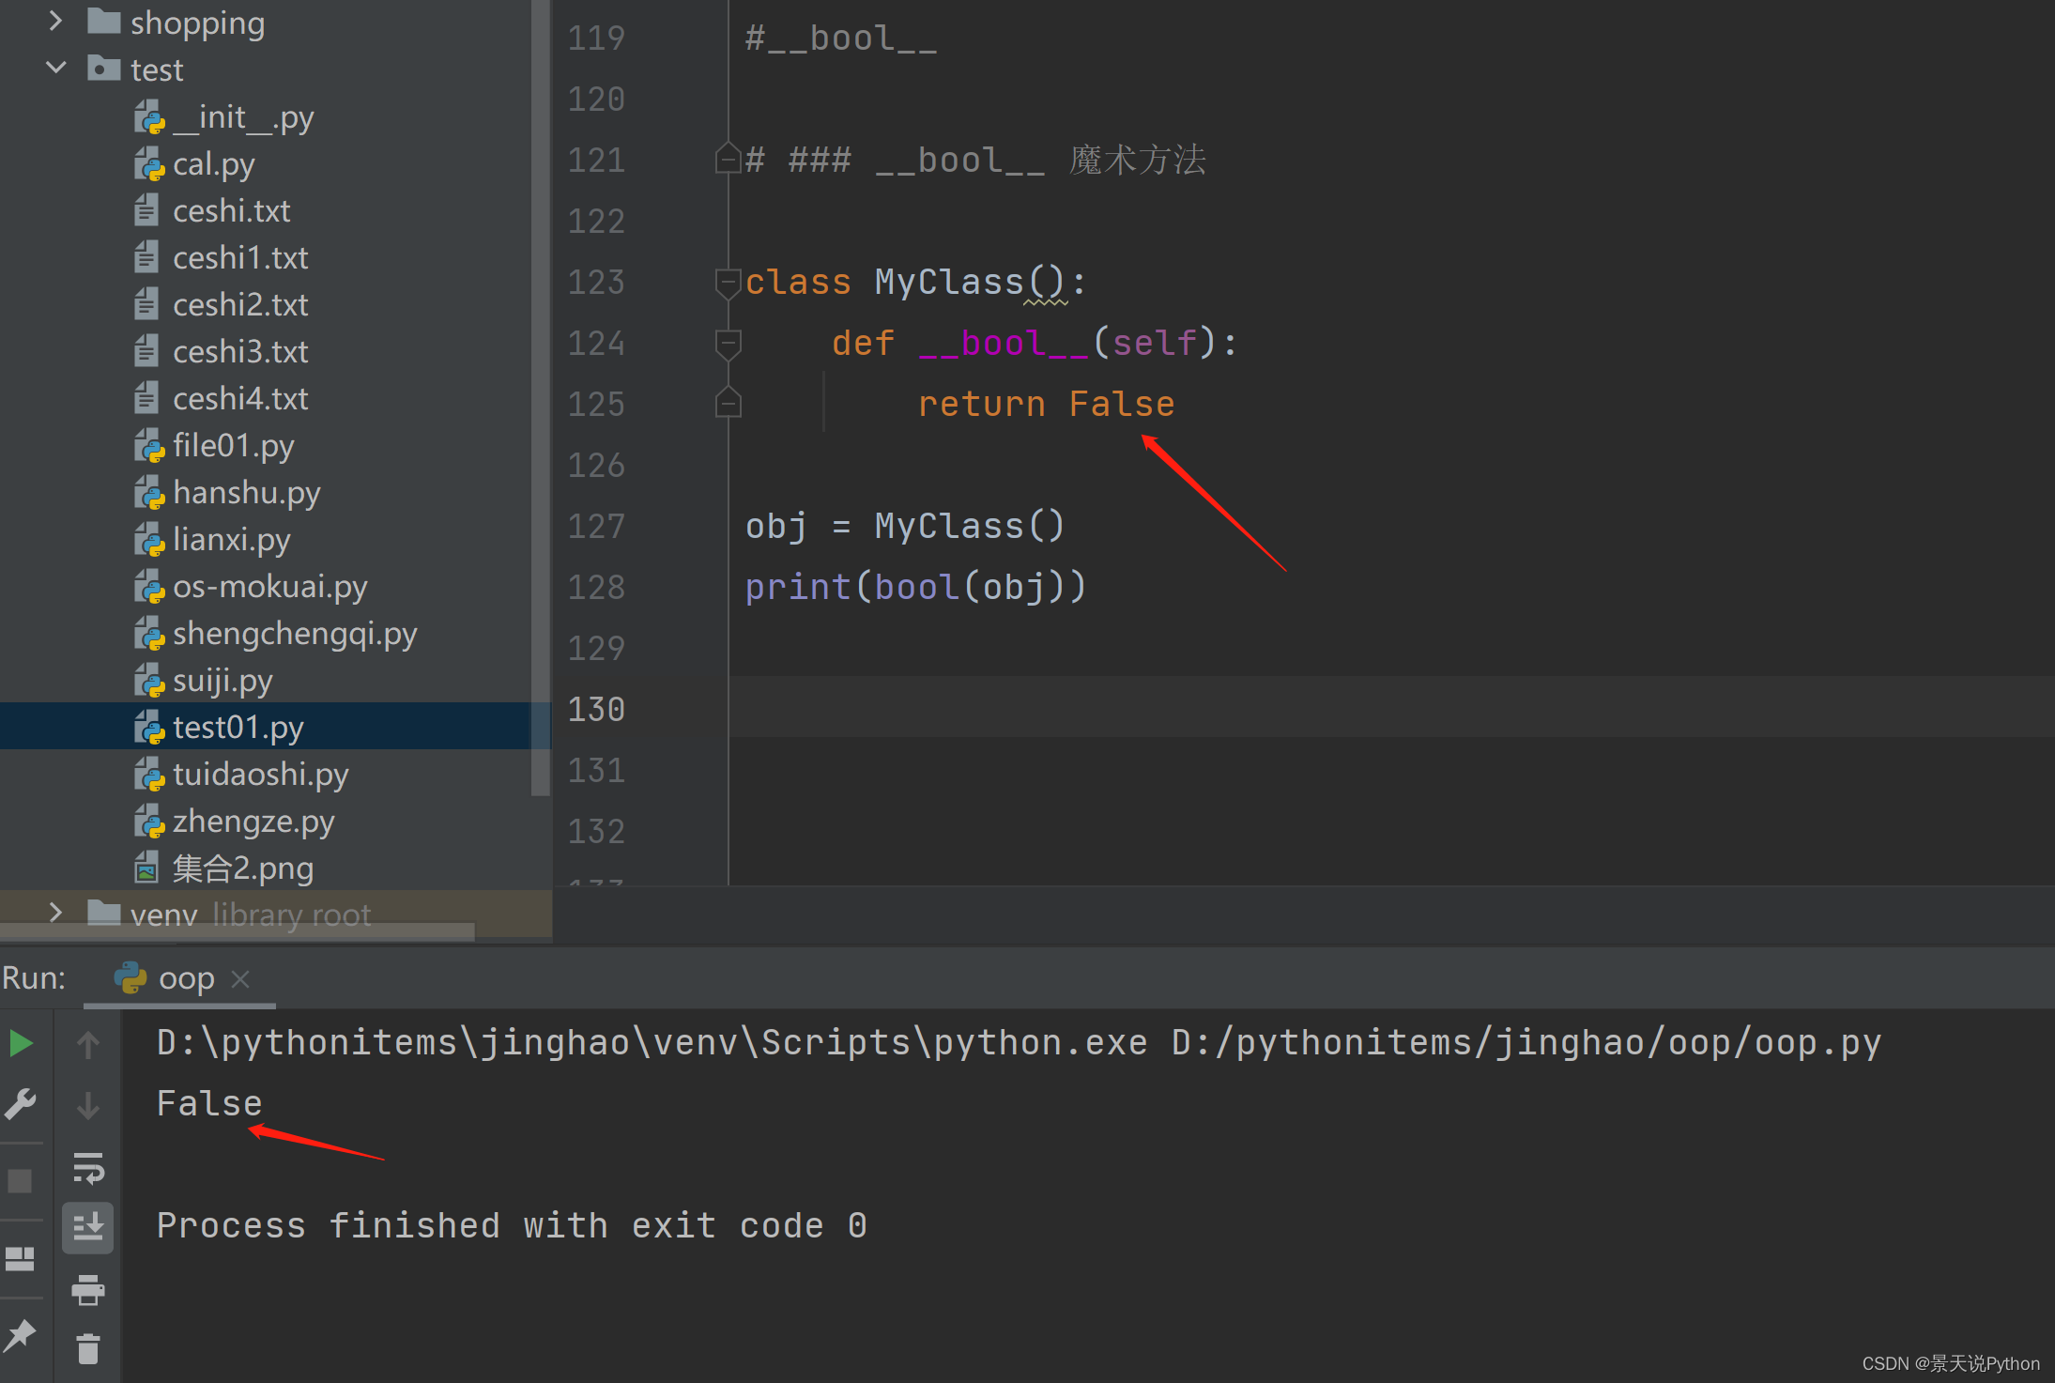Click the text file icon of ceshi.txt

pyautogui.click(x=146, y=210)
